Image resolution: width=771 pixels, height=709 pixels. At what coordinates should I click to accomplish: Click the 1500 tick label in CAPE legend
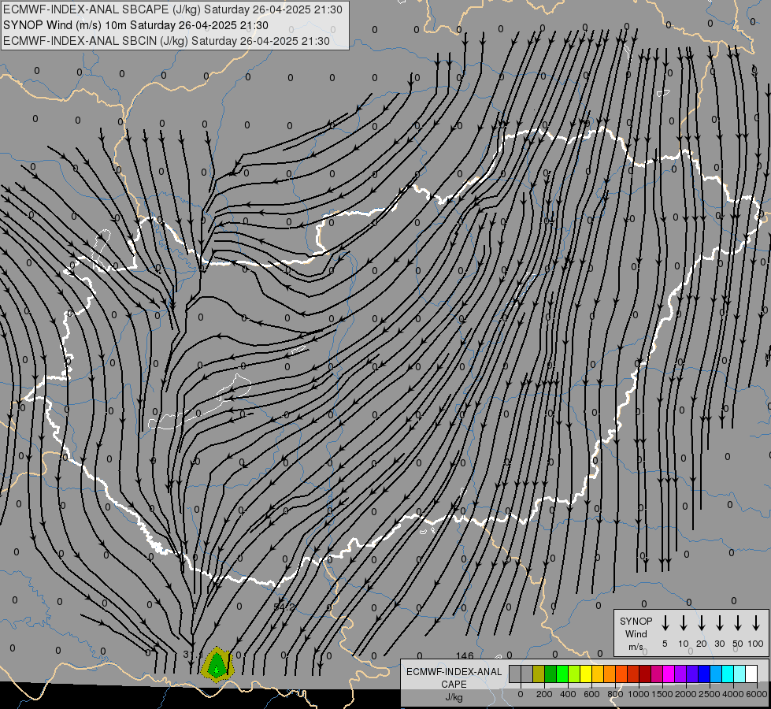pos(662,694)
